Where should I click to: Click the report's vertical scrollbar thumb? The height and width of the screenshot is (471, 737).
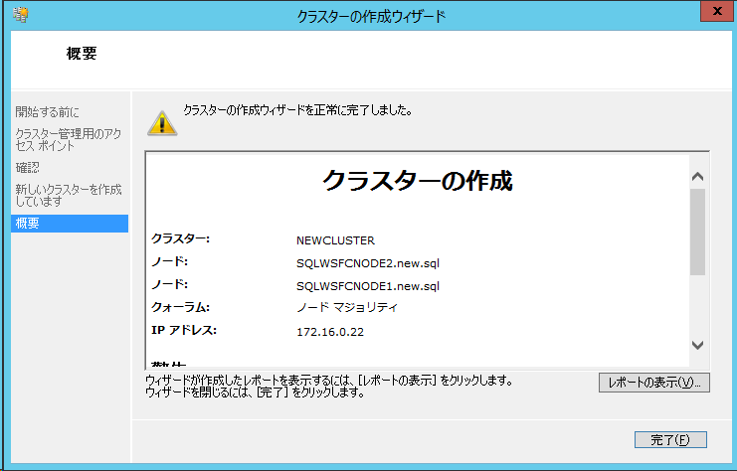tap(697, 231)
